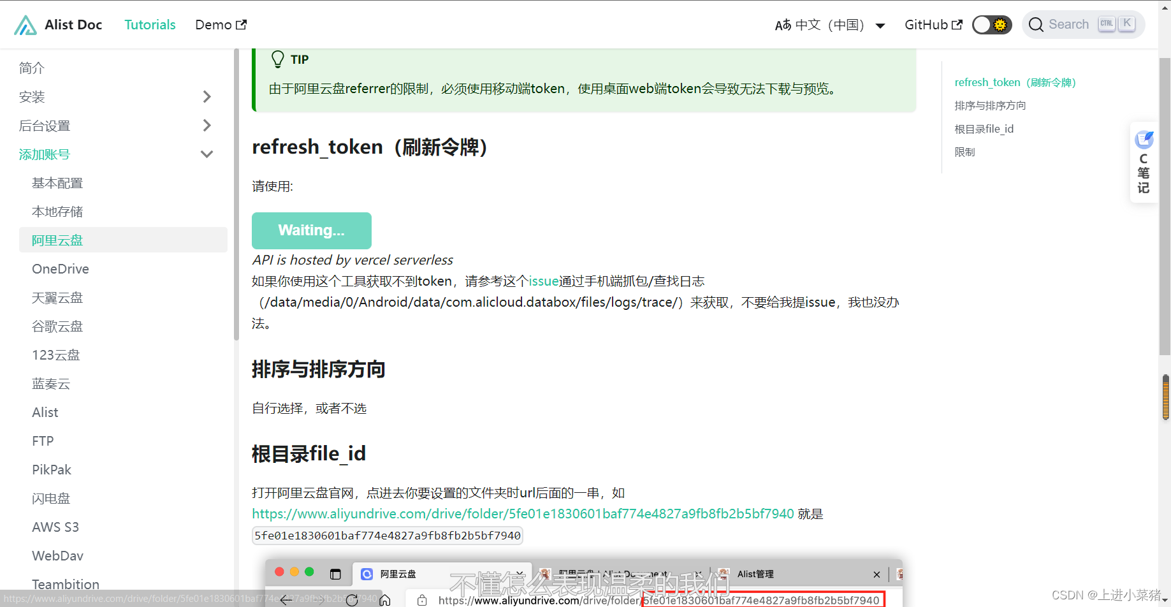Open sidebar item PikPak
1171x607 pixels.
click(52, 470)
